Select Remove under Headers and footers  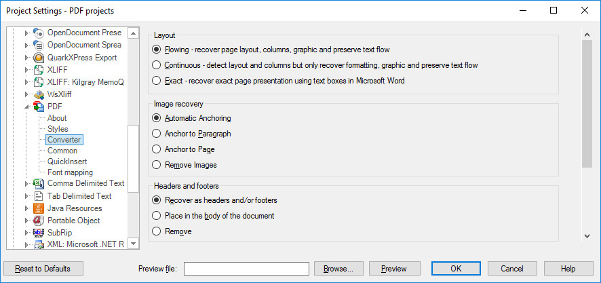[x=157, y=231]
